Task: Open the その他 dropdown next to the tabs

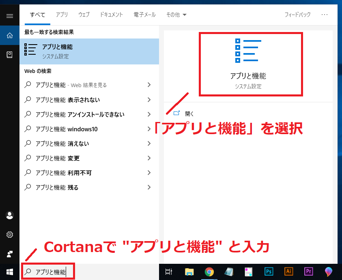Action: pos(176,15)
